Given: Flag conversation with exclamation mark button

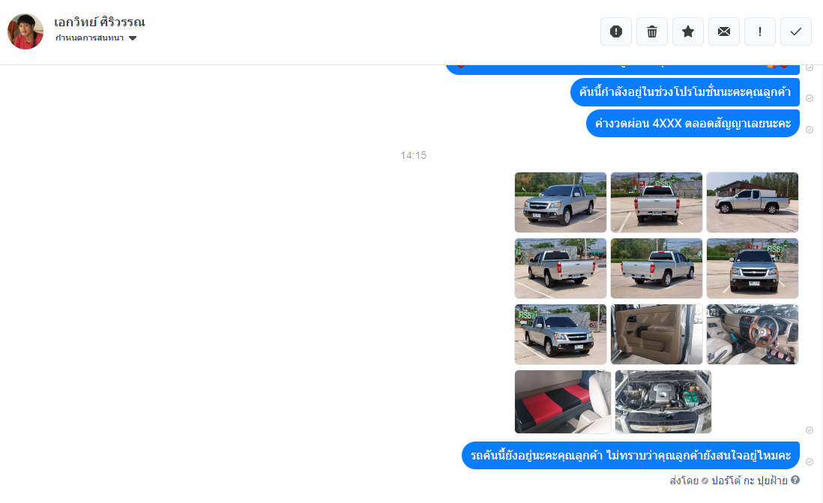Looking at the screenshot, I should (x=759, y=31).
